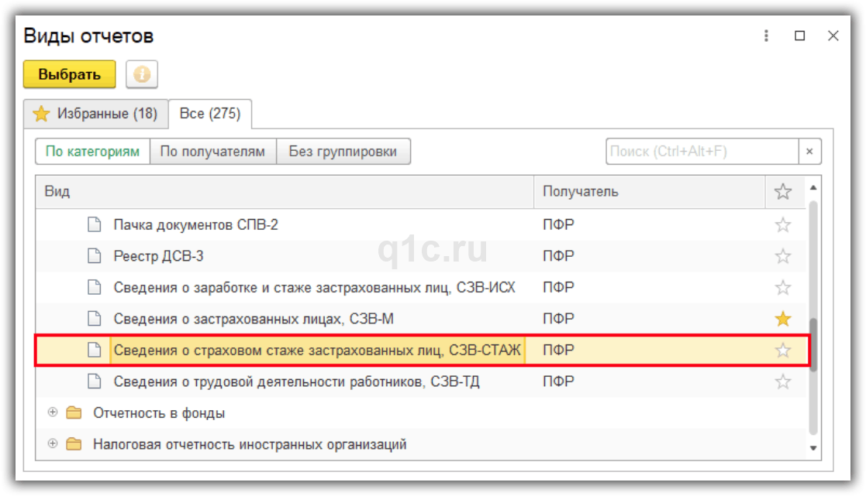Click ПФР recipient in СПВ-2 row
The height and width of the screenshot is (496, 866).
558,225
